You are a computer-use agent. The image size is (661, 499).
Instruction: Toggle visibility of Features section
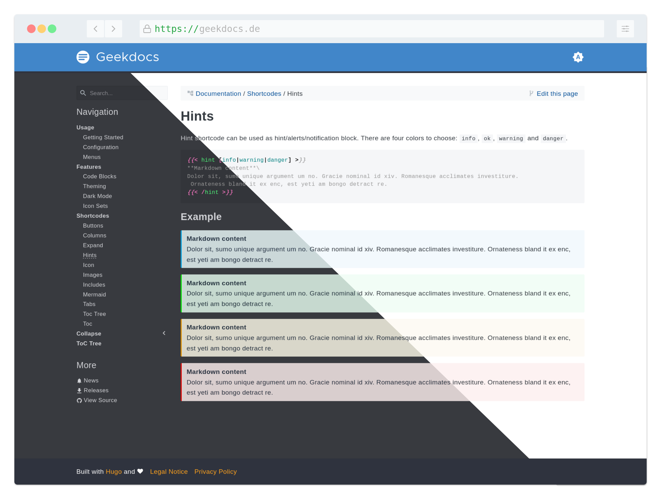coord(88,167)
